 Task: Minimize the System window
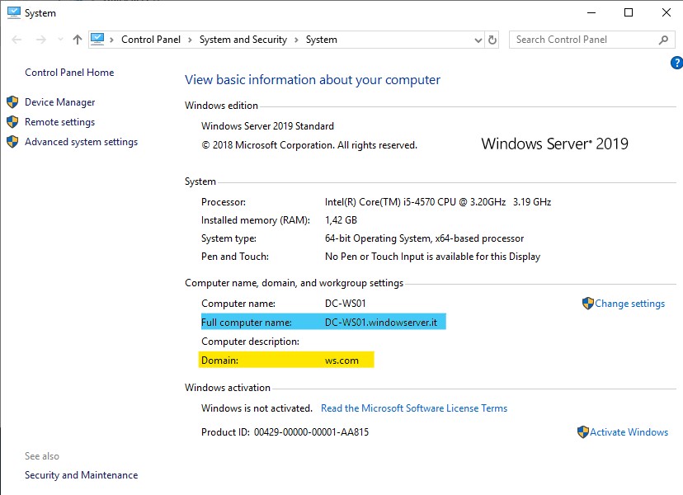tap(591, 12)
